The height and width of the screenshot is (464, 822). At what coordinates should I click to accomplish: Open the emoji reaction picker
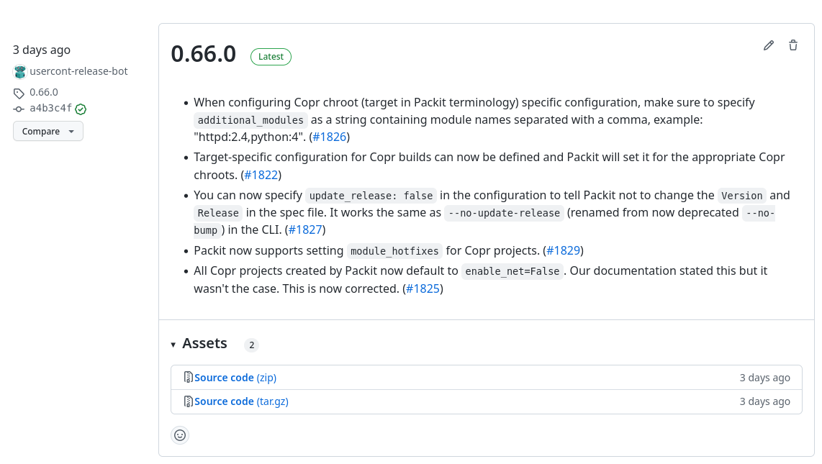(x=180, y=435)
